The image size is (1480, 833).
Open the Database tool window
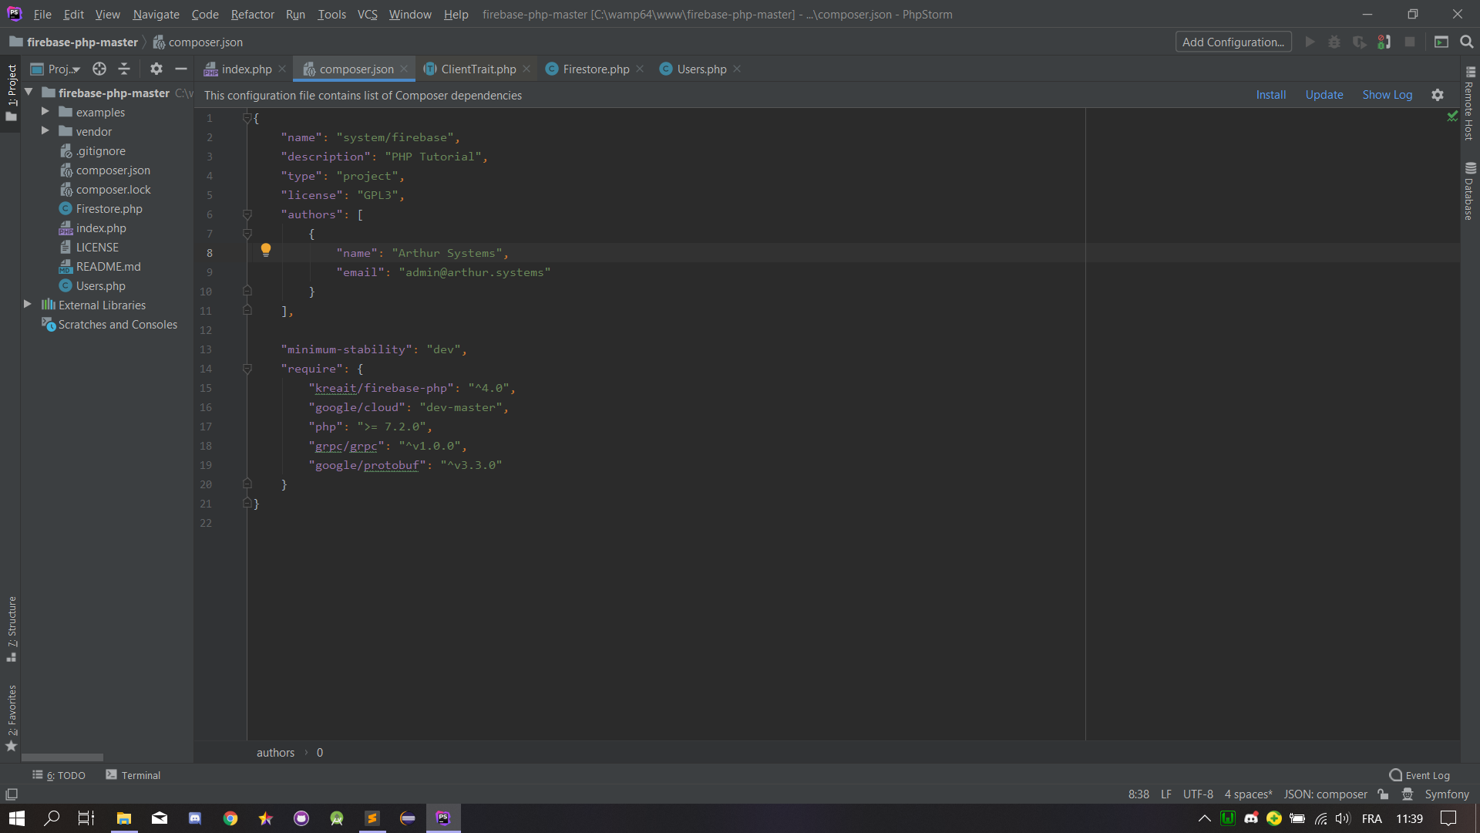coord(1471,191)
